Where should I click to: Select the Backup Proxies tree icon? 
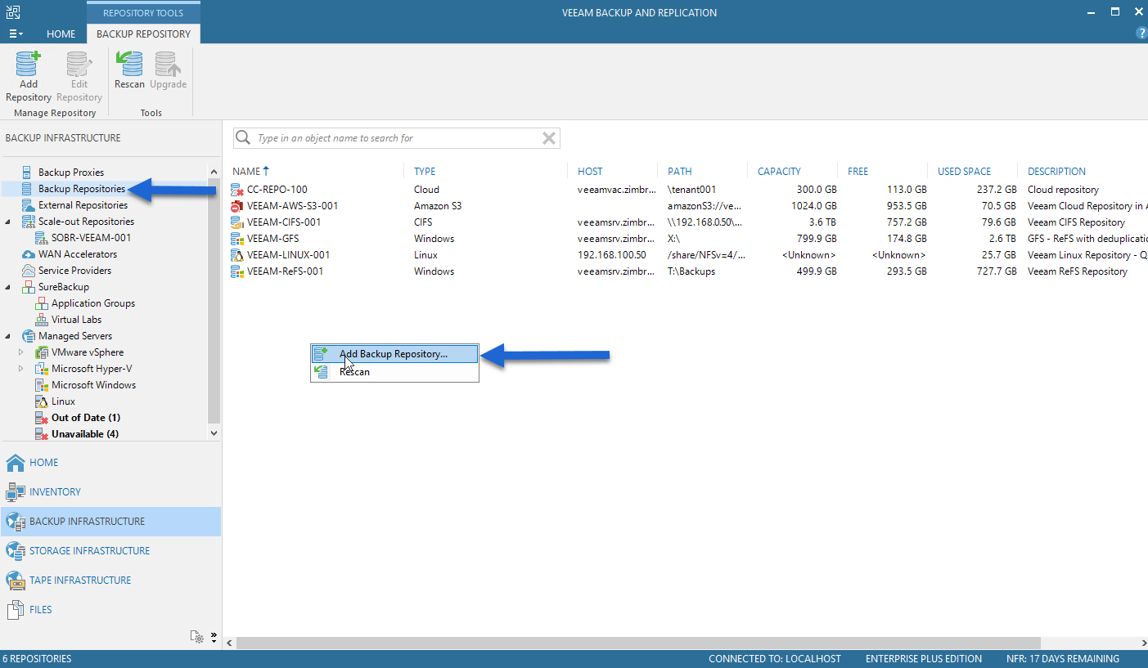coord(27,173)
